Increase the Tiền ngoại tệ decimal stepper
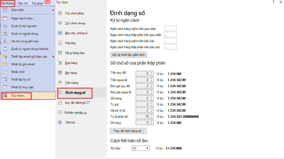Image resolution: width=284 pixels, height=159 pixels. (x=152, y=79)
